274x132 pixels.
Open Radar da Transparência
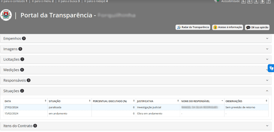[193, 27]
